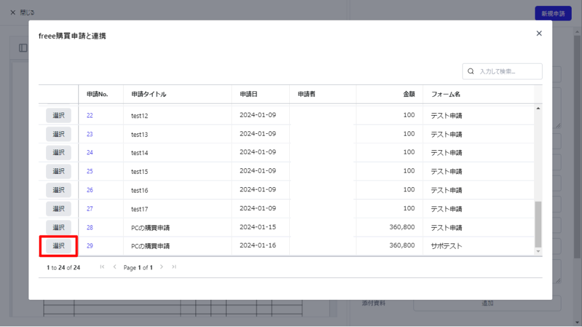
Task: Click 選択 for request No. 24
Action: [59, 153]
